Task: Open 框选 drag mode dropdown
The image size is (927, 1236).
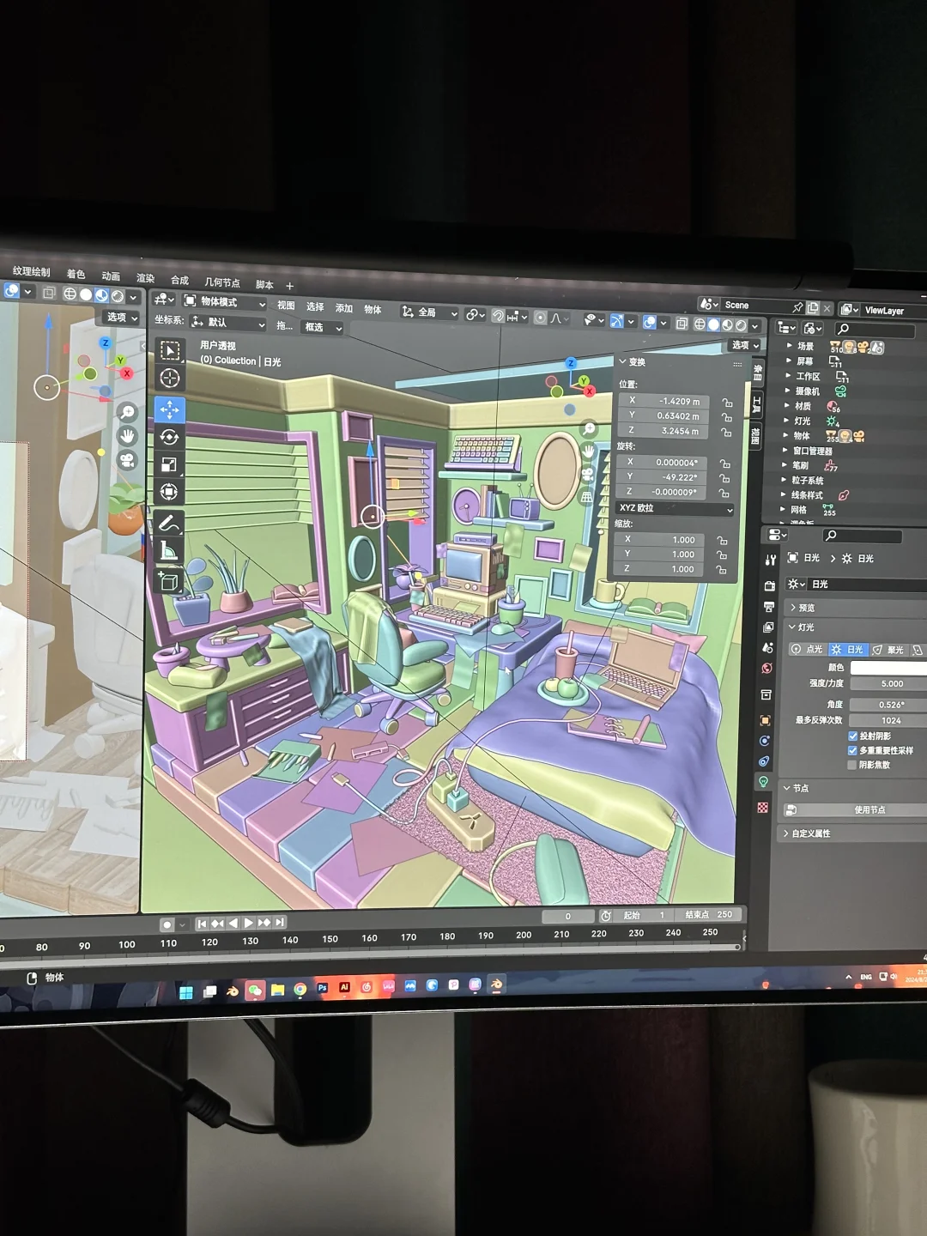Action: pyautogui.click(x=323, y=327)
